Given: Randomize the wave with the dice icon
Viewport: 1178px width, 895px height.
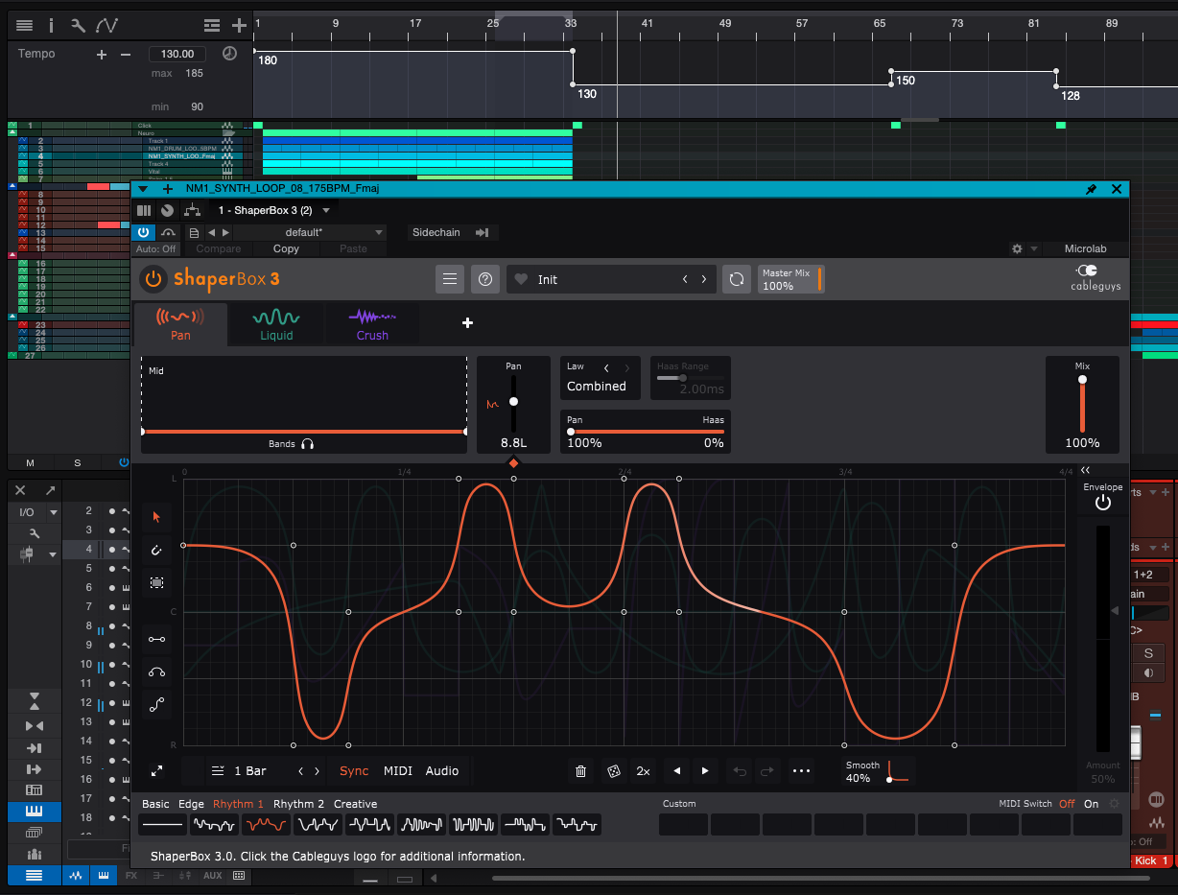Looking at the screenshot, I should pos(612,770).
